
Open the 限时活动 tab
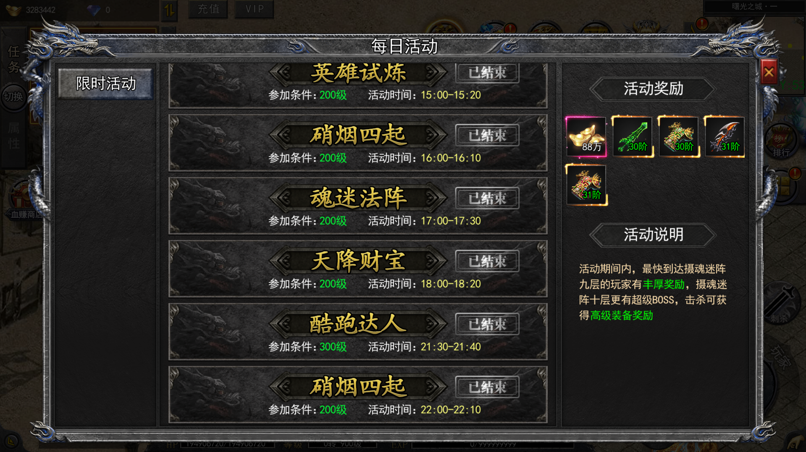coord(106,83)
